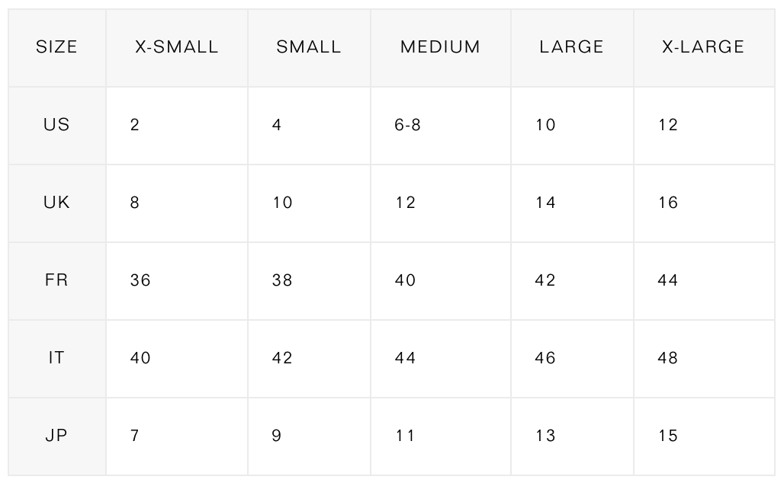Screen dimensions: 784x486
Task: Select the JP medium value 11
Action: [405, 436]
